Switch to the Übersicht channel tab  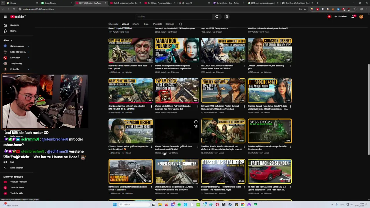coord(113,24)
